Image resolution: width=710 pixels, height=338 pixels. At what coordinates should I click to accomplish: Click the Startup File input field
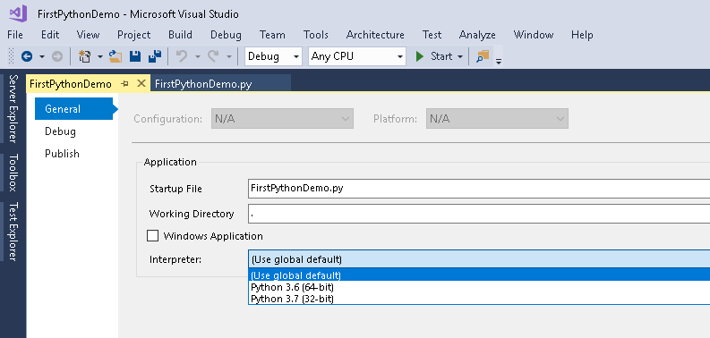click(479, 189)
